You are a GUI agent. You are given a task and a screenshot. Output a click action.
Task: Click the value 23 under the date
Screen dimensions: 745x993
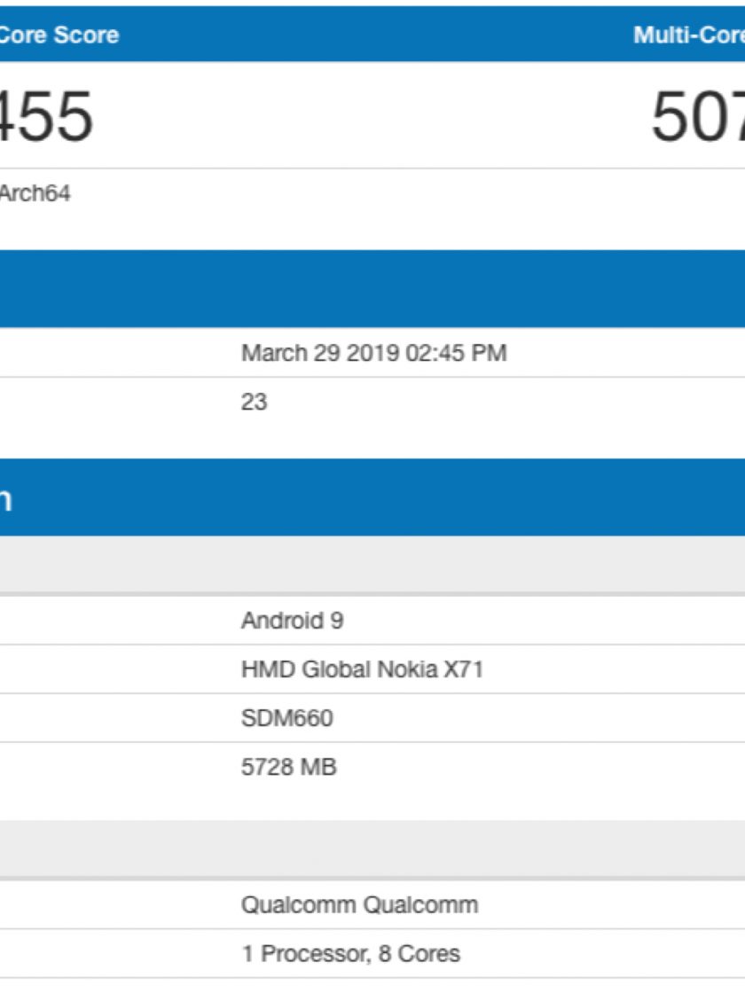[x=254, y=402]
